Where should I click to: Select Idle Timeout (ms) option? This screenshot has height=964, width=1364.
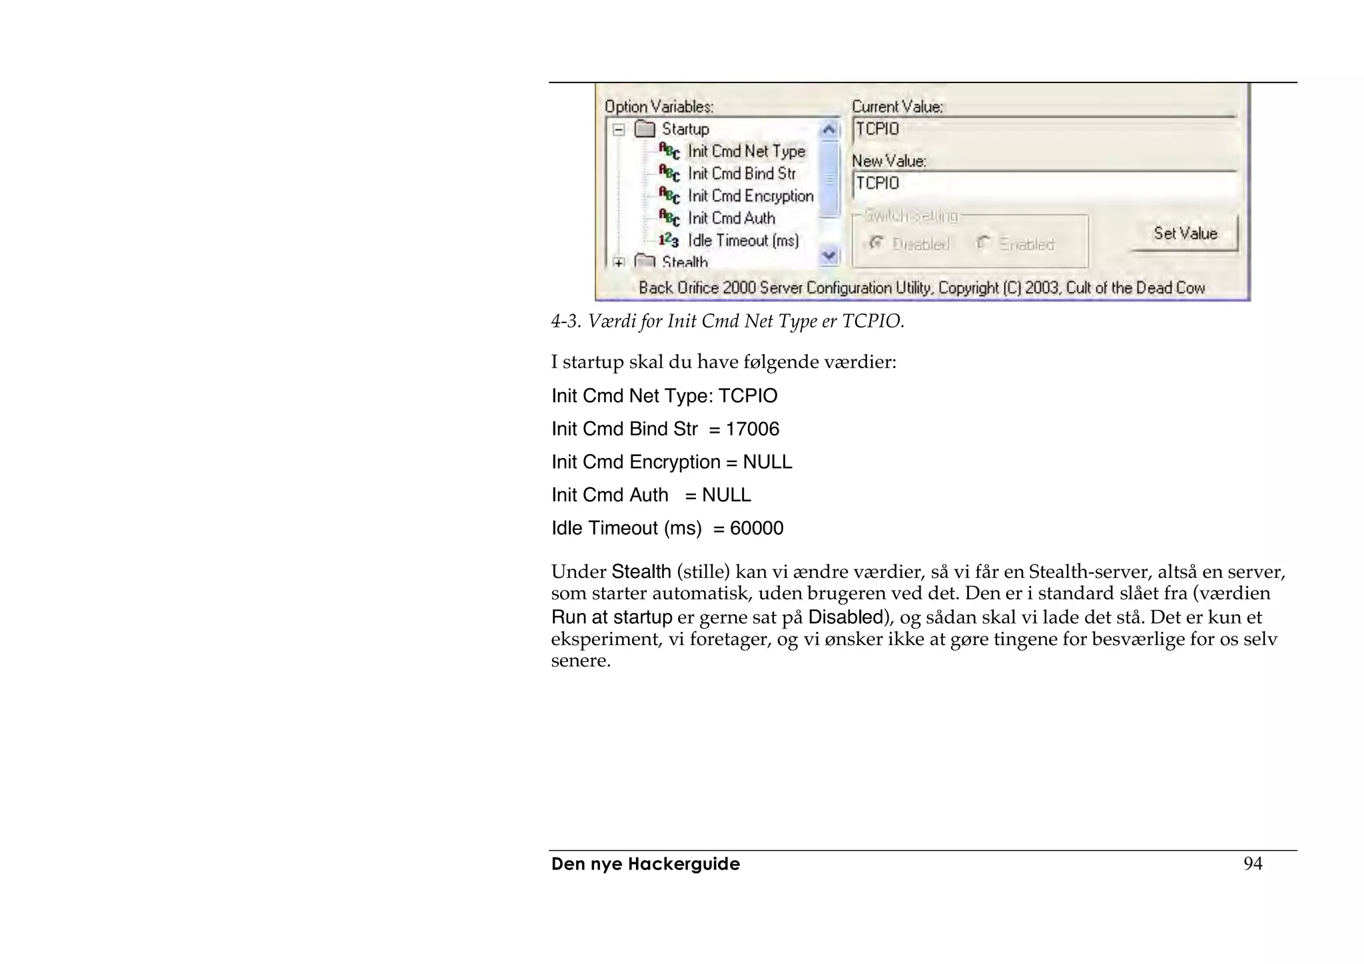(743, 241)
